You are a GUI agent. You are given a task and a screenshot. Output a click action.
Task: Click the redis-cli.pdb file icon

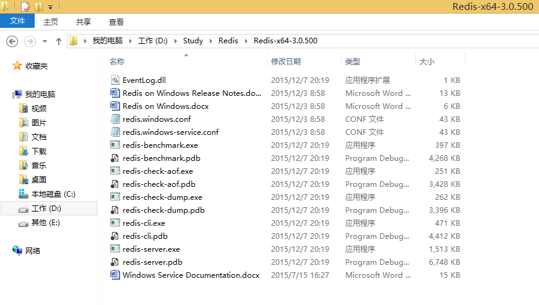tap(115, 236)
